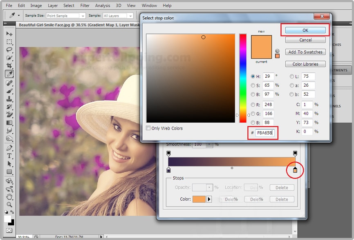Click the hex color input field

click(x=266, y=132)
